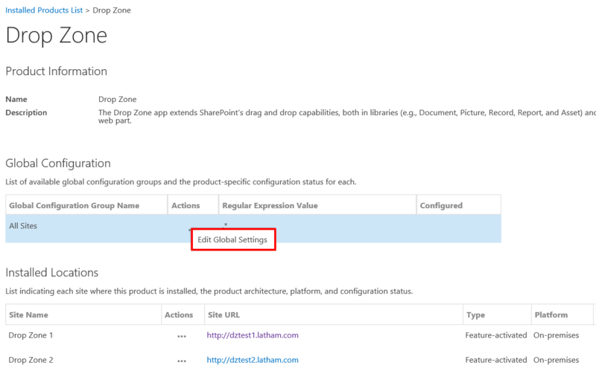Click the Drop Zone page title

click(57, 36)
